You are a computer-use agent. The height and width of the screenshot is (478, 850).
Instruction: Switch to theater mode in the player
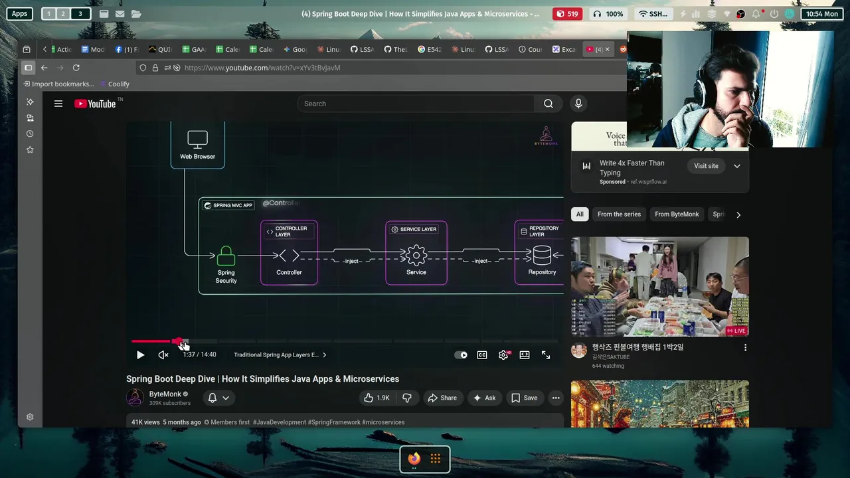tap(525, 355)
